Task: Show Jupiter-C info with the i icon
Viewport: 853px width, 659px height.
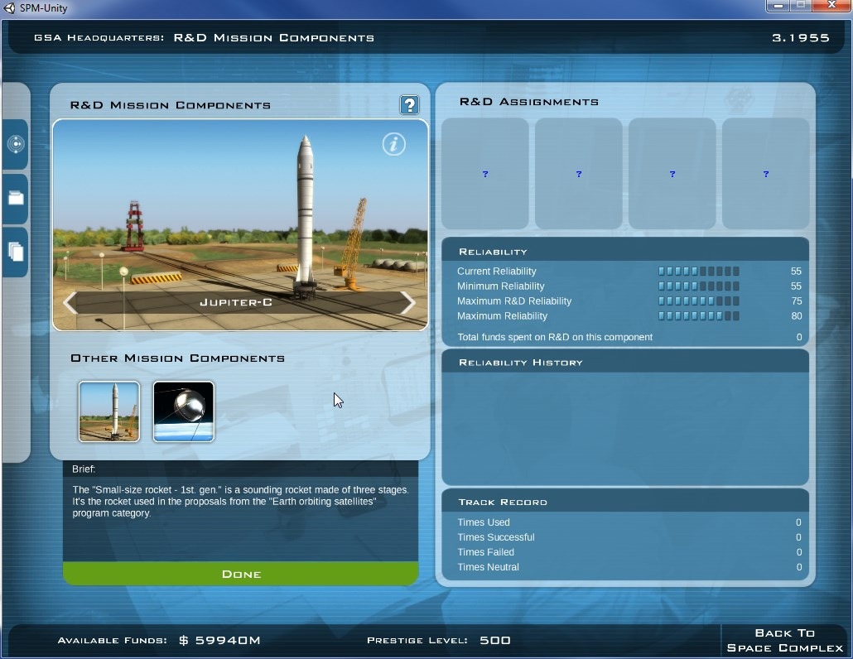Action: pos(394,144)
